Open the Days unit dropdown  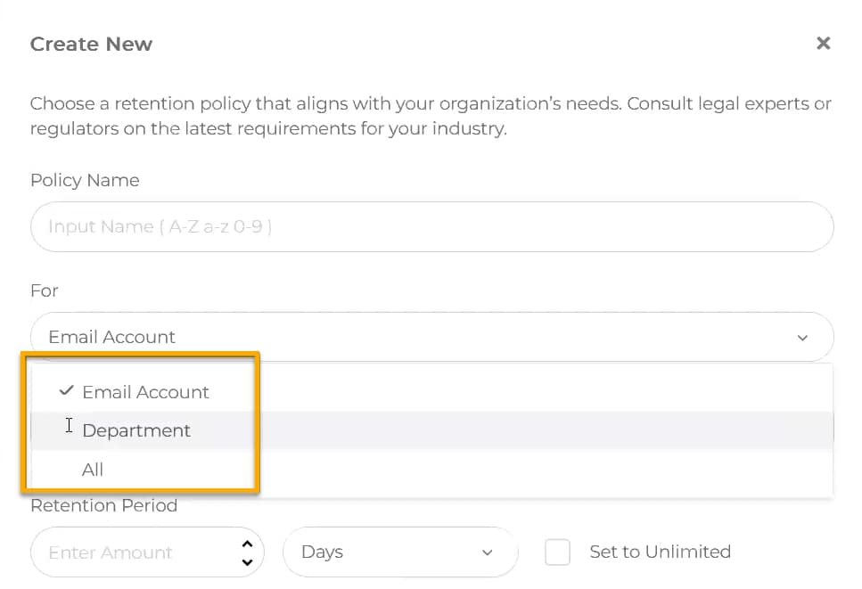(x=400, y=552)
